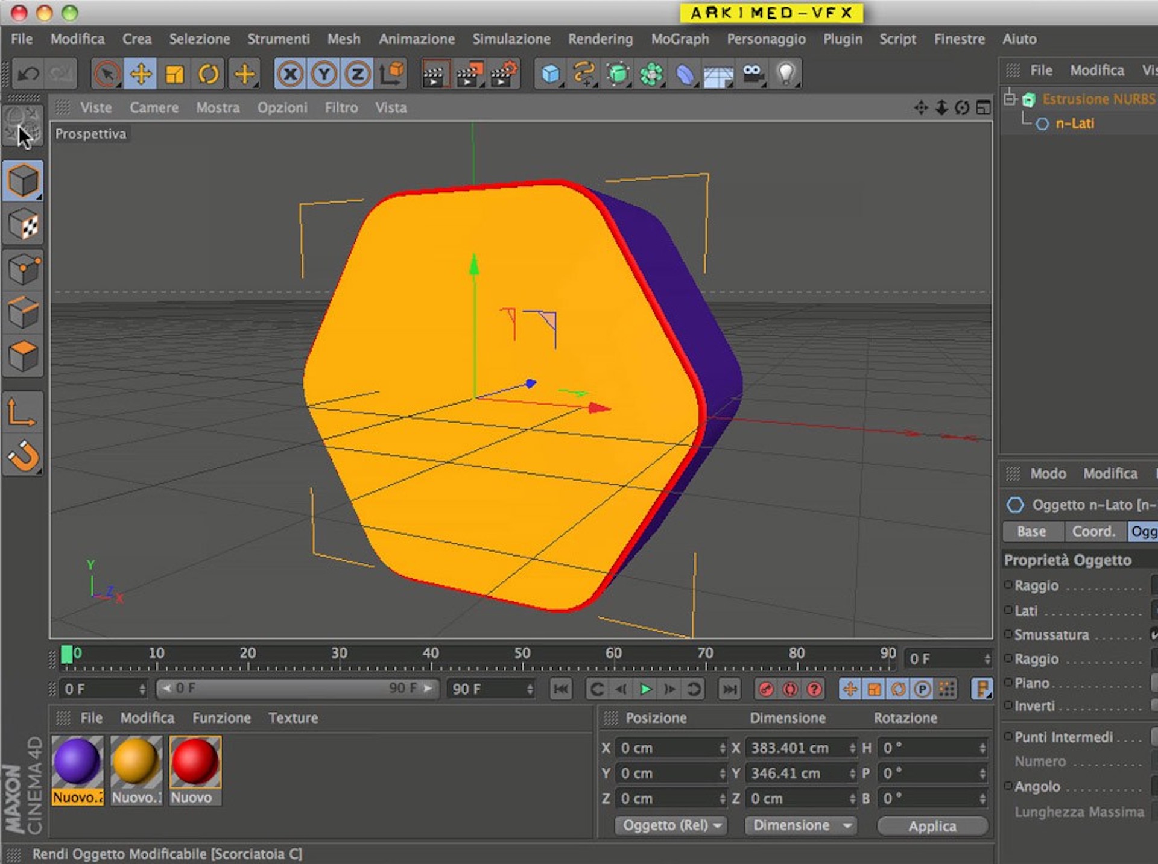This screenshot has height=864, width=1158.
Task: Toggle the X axis lock
Action: click(x=291, y=74)
